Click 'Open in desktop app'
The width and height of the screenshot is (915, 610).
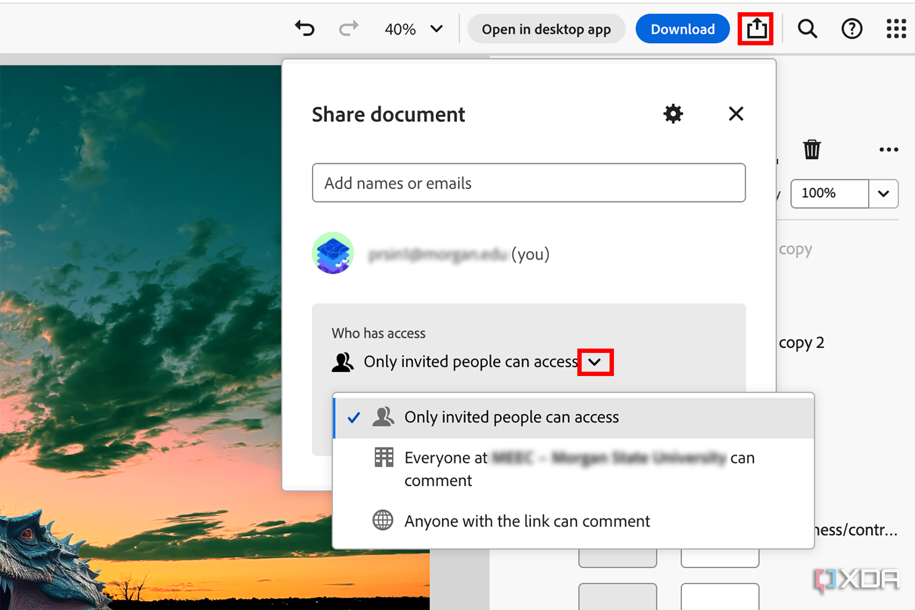point(546,28)
